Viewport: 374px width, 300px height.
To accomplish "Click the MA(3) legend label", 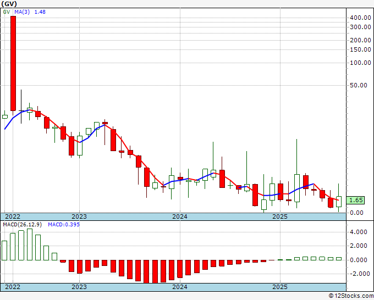I will point(22,12).
